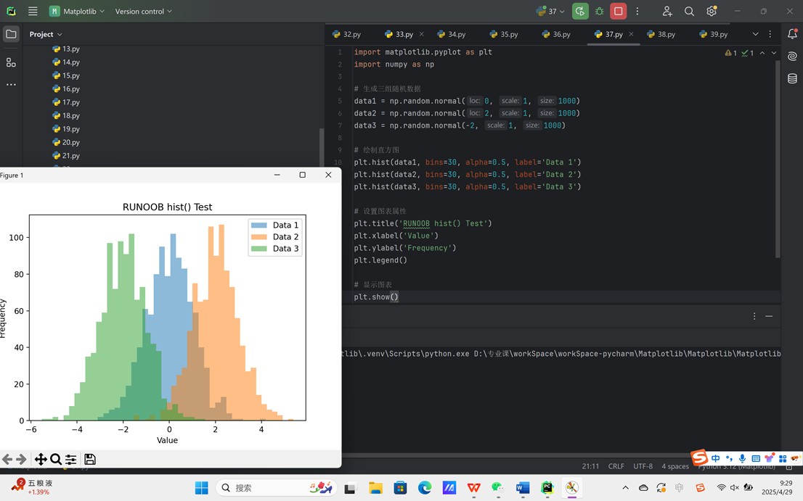This screenshot has height=501, width=803.
Task: Enable the voice input microphone
Action: pyautogui.click(x=742, y=458)
